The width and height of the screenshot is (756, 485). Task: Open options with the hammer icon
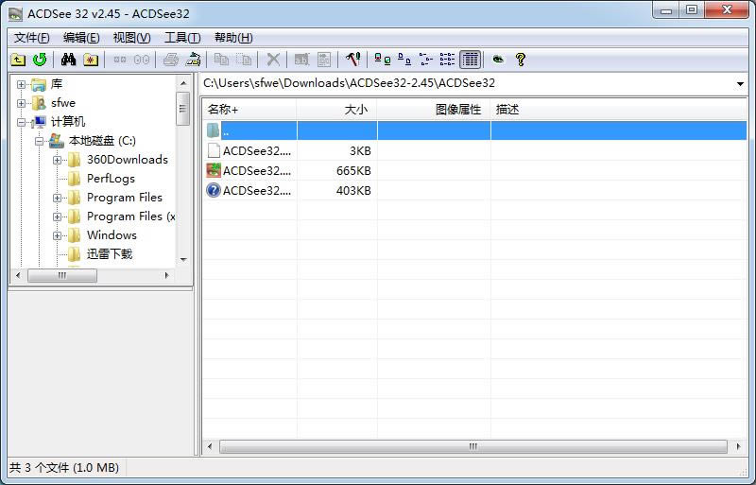pyautogui.click(x=352, y=60)
